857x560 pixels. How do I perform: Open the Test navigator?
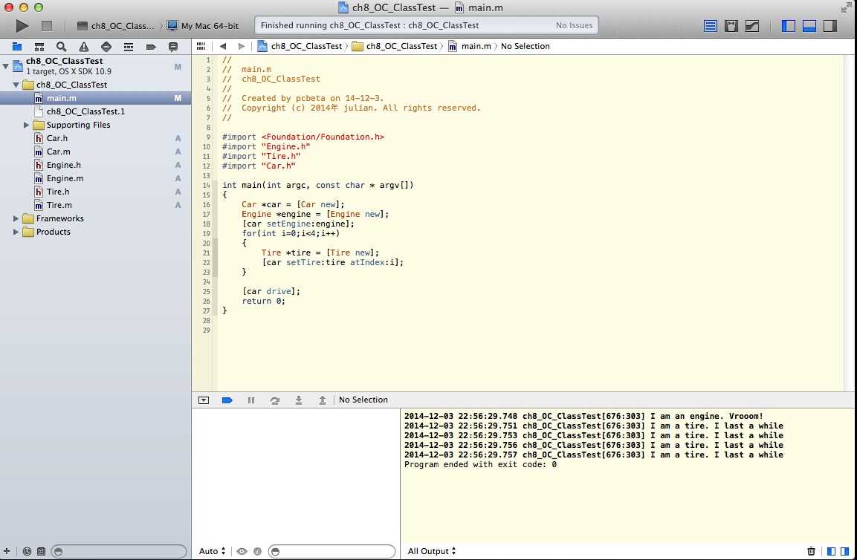click(x=106, y=47)
